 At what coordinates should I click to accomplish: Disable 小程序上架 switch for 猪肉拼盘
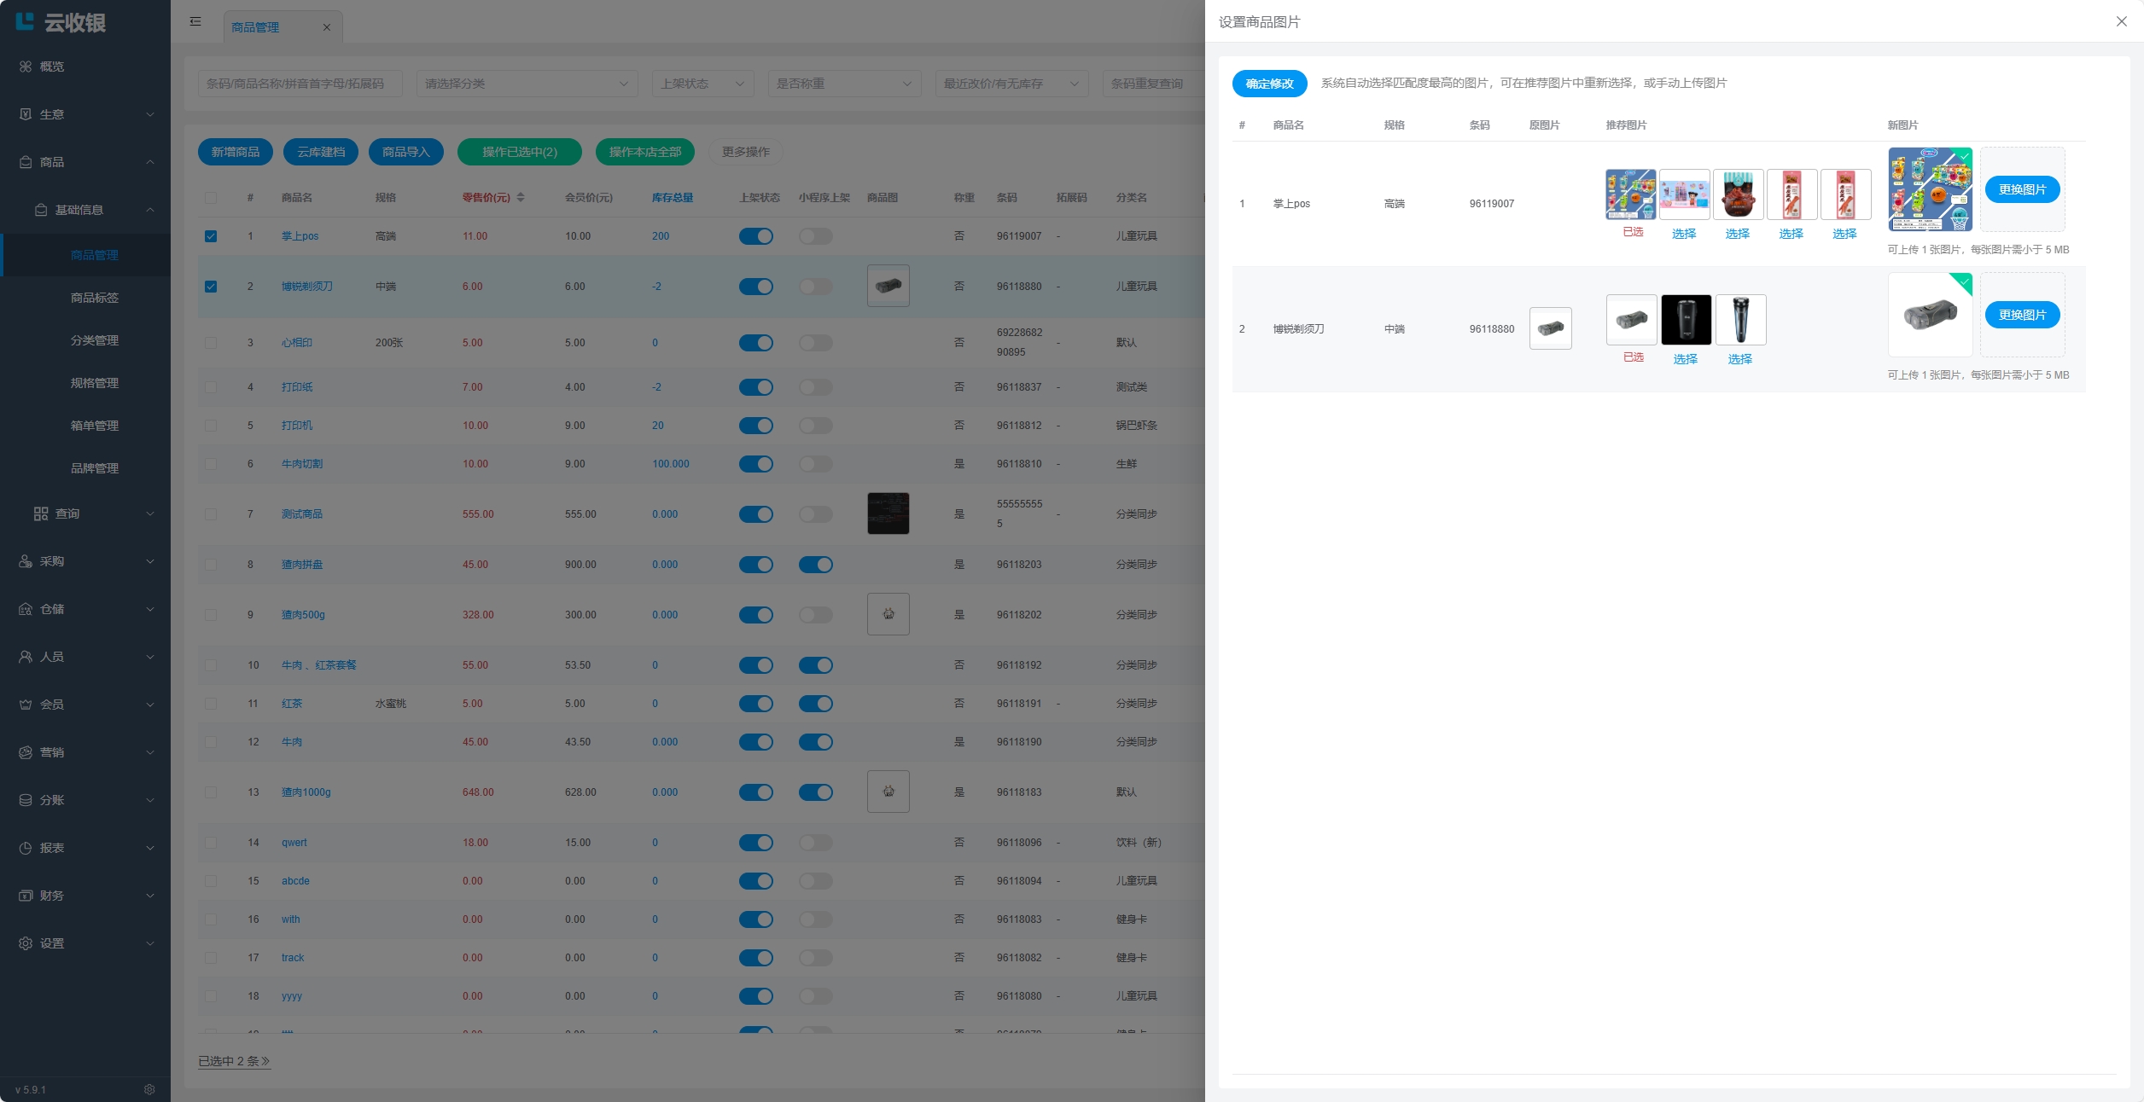click(815, 565)
